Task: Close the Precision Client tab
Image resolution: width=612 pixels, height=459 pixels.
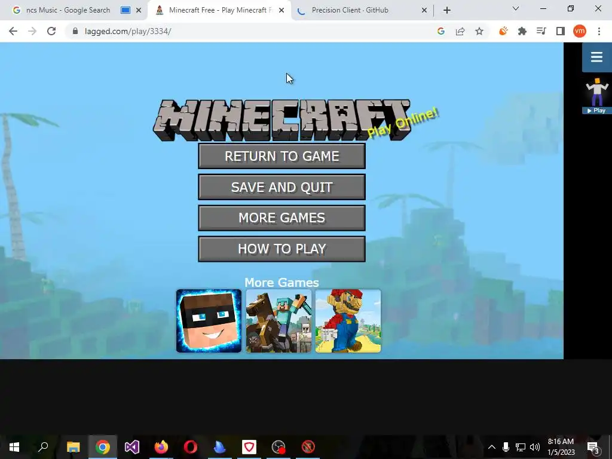Action: (424, 11)
